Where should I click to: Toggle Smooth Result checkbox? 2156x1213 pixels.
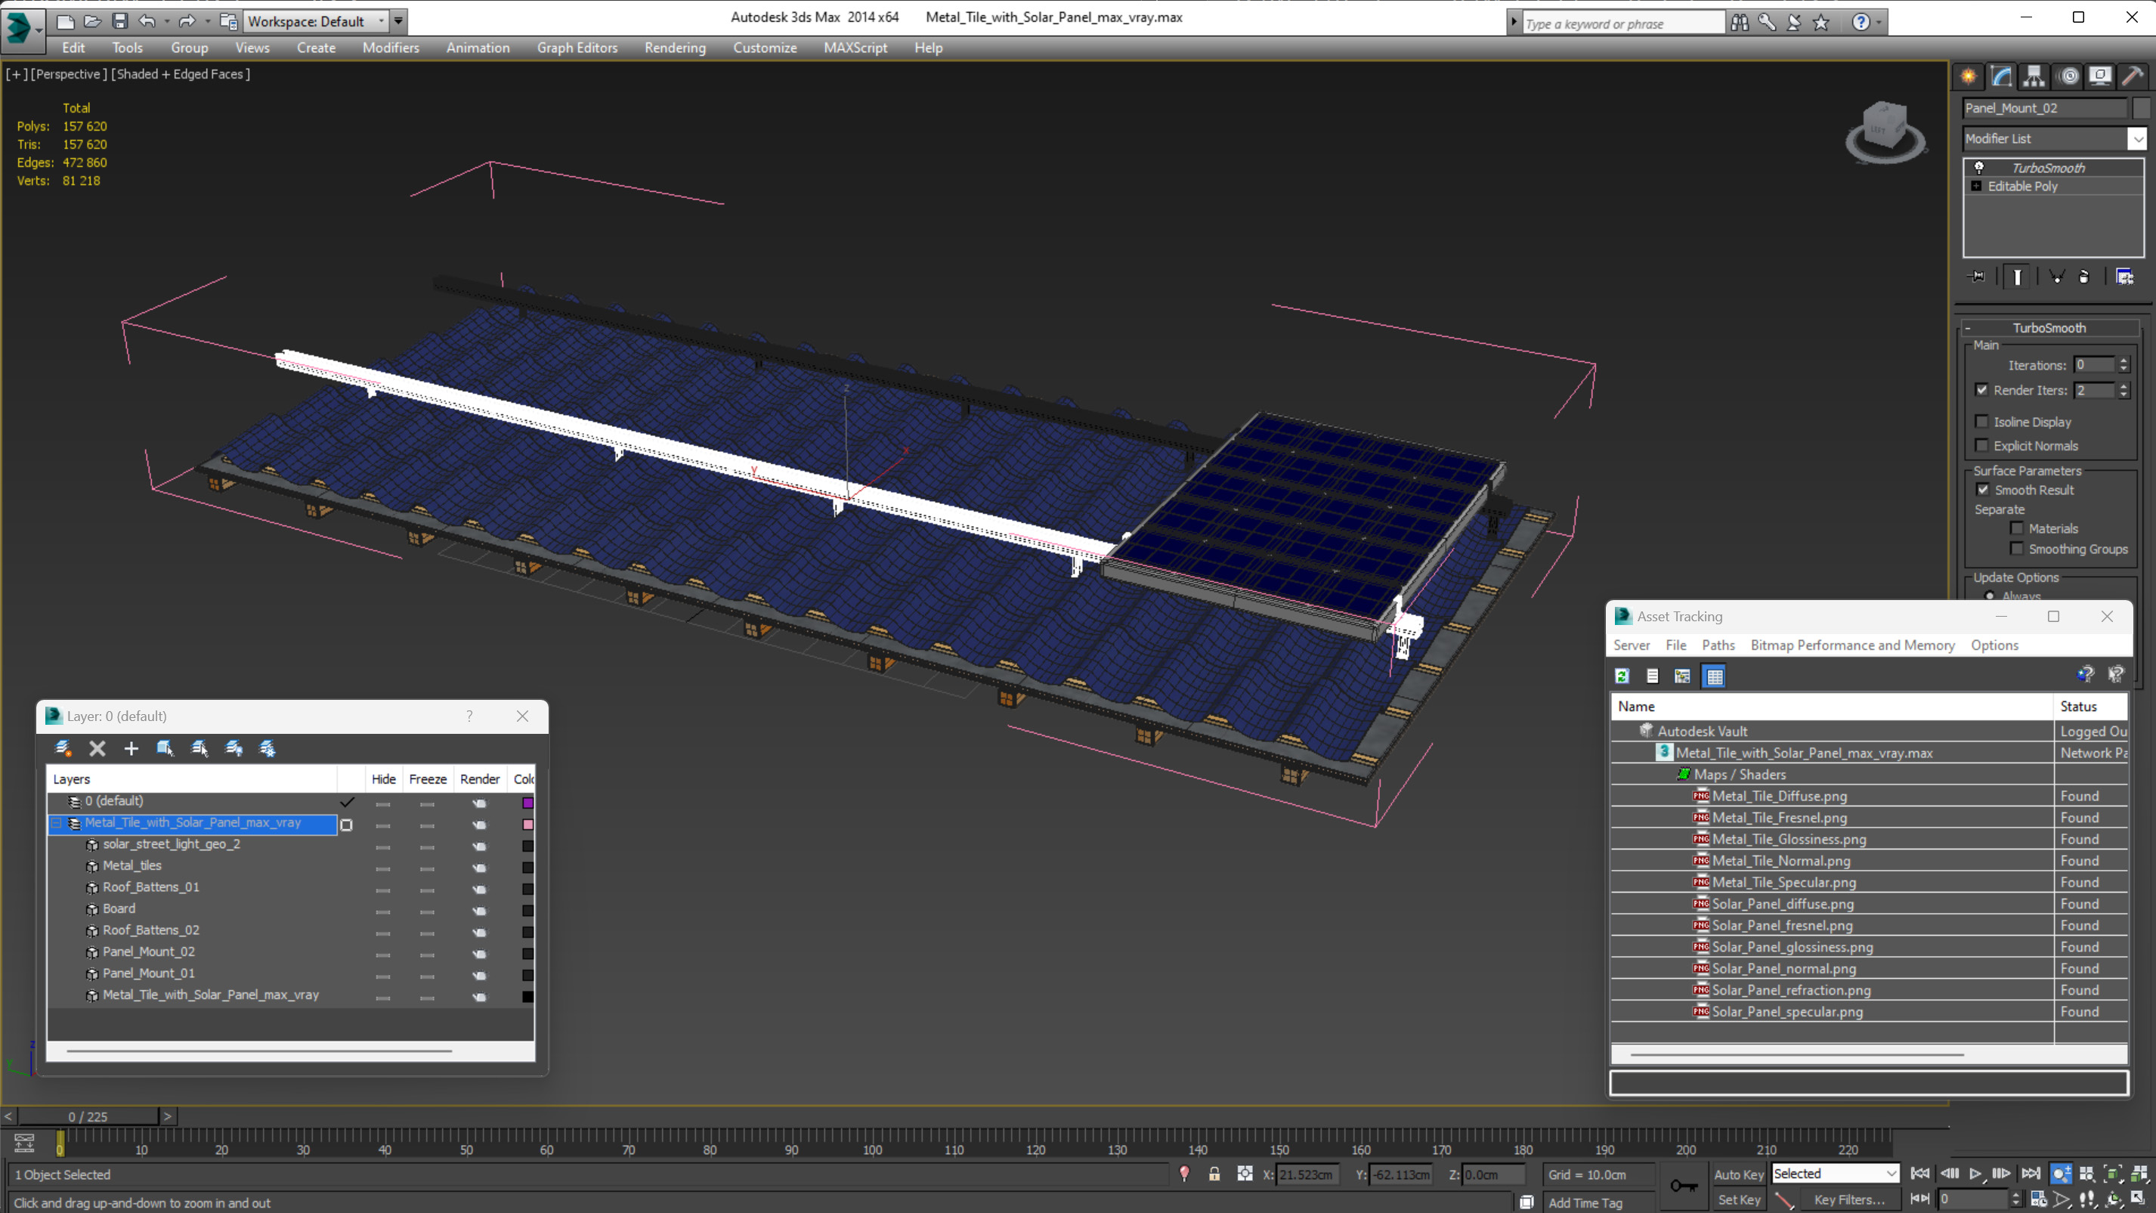click(1983, 490)
